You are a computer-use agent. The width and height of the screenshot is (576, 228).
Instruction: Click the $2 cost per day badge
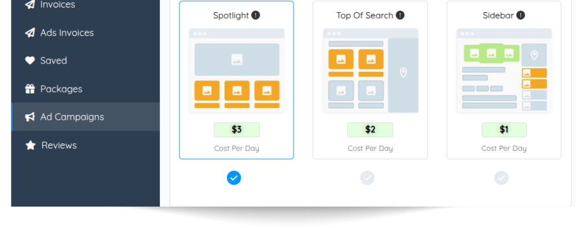tap(370, 130)
